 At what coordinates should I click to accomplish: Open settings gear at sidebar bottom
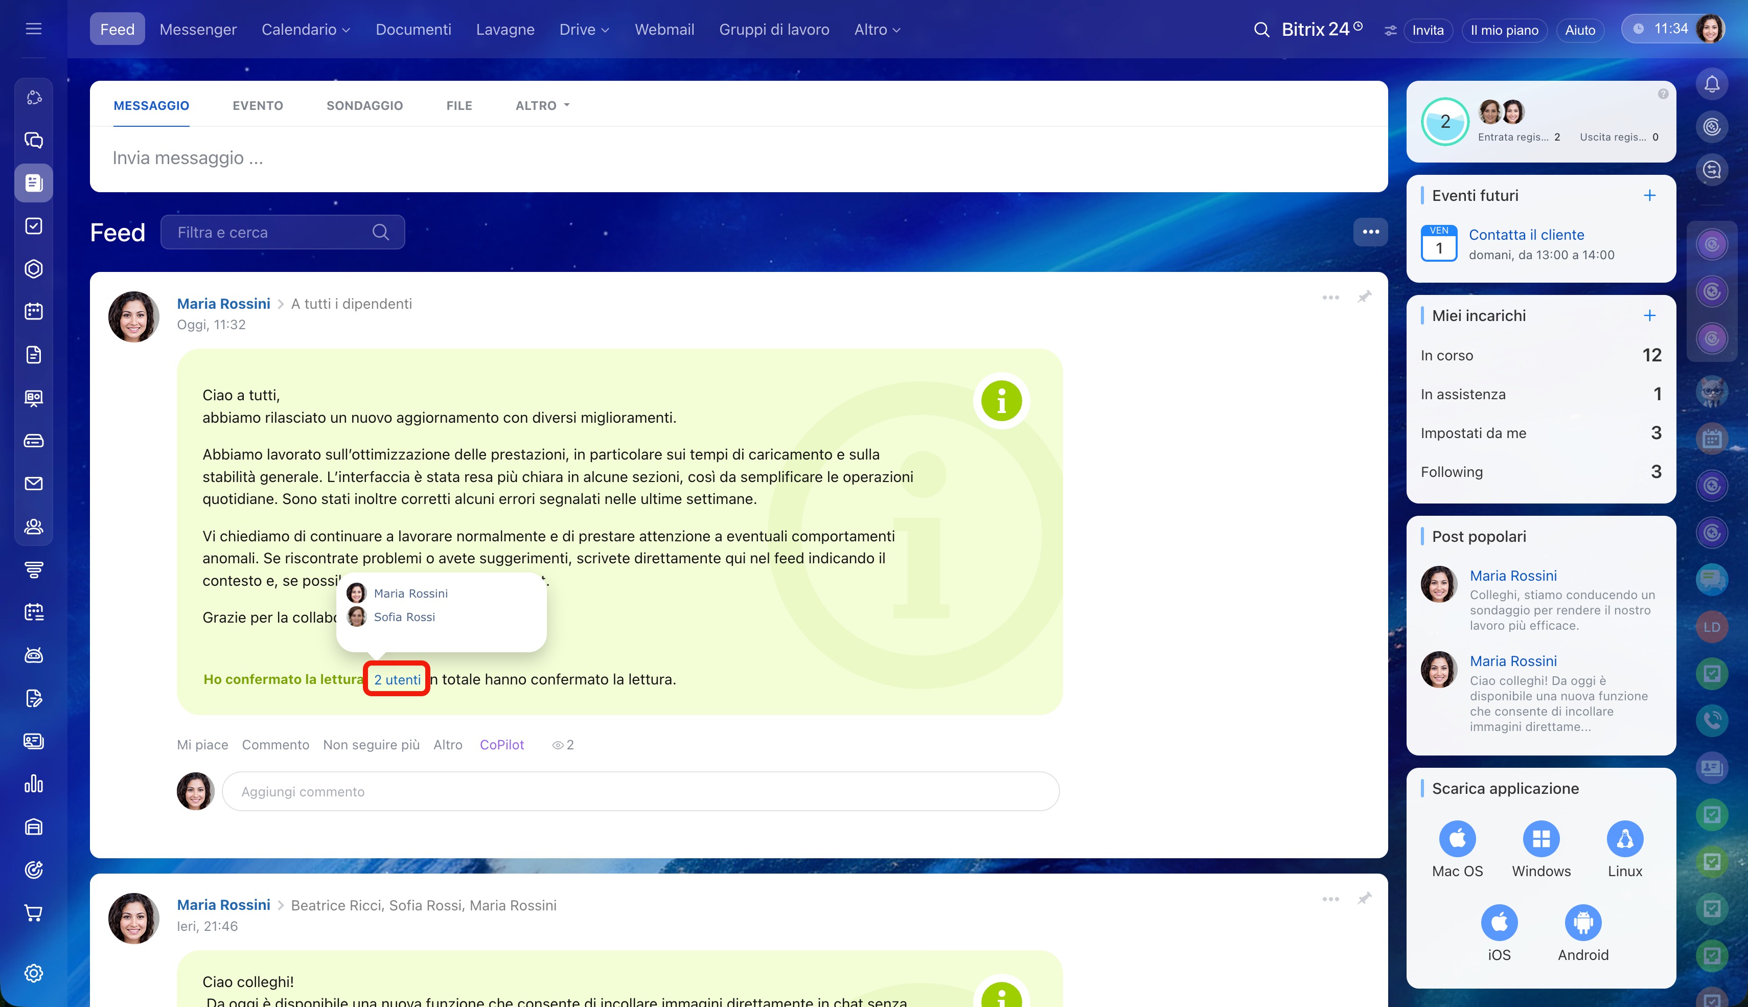click(x=33, y=973)
